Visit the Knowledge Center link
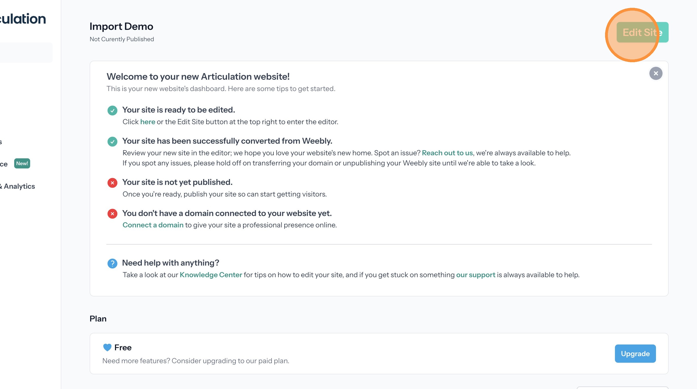The image size is (697, 389). coord(211,275)
